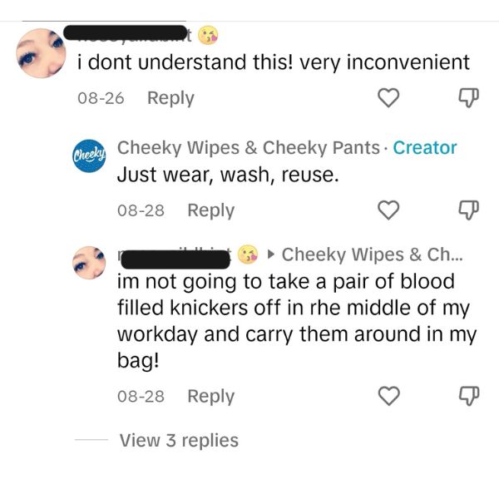
Task: Reply to the 08-26 comment
Action: [x=170, y=98]
